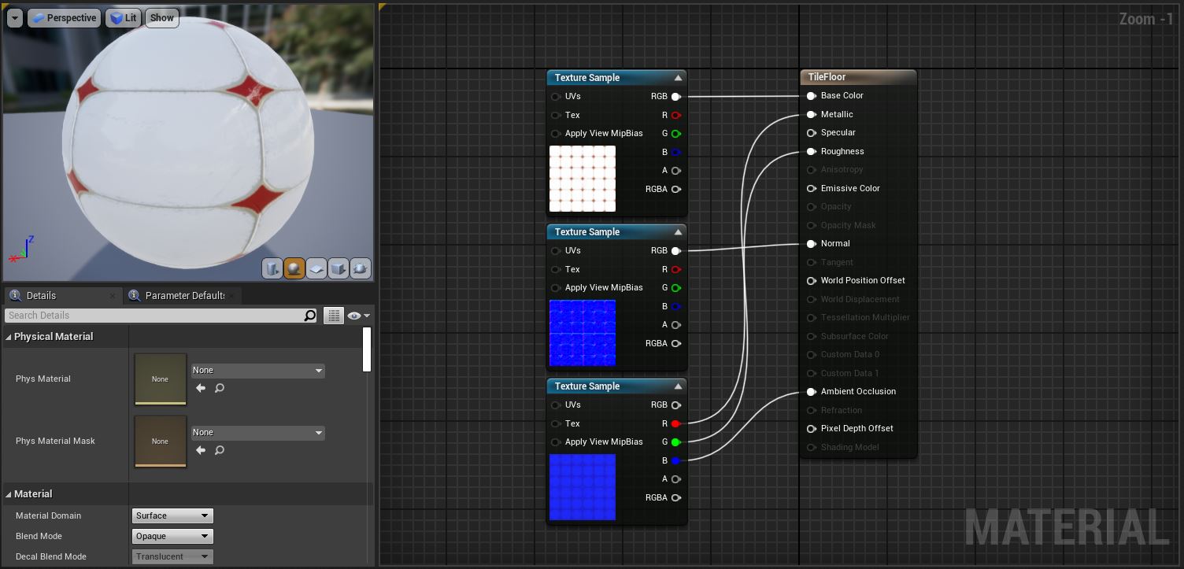1184x569 pixels.
Task: Set preview mesh to plane primitive
Action: 316,269
